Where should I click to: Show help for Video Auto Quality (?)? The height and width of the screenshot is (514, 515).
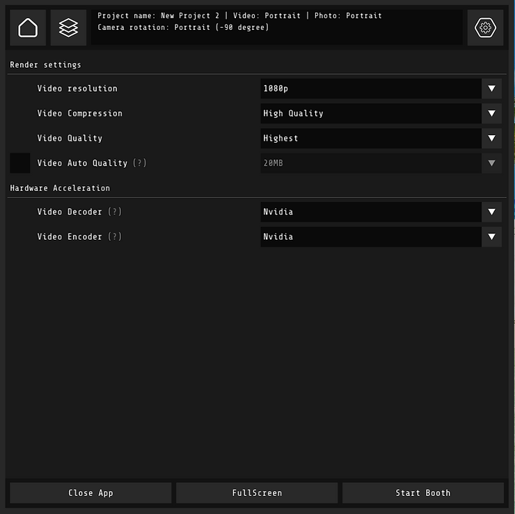[140, 163]
